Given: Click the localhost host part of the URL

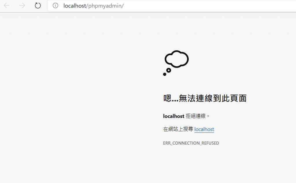Looking at the screenshot, I should point(75,6).
